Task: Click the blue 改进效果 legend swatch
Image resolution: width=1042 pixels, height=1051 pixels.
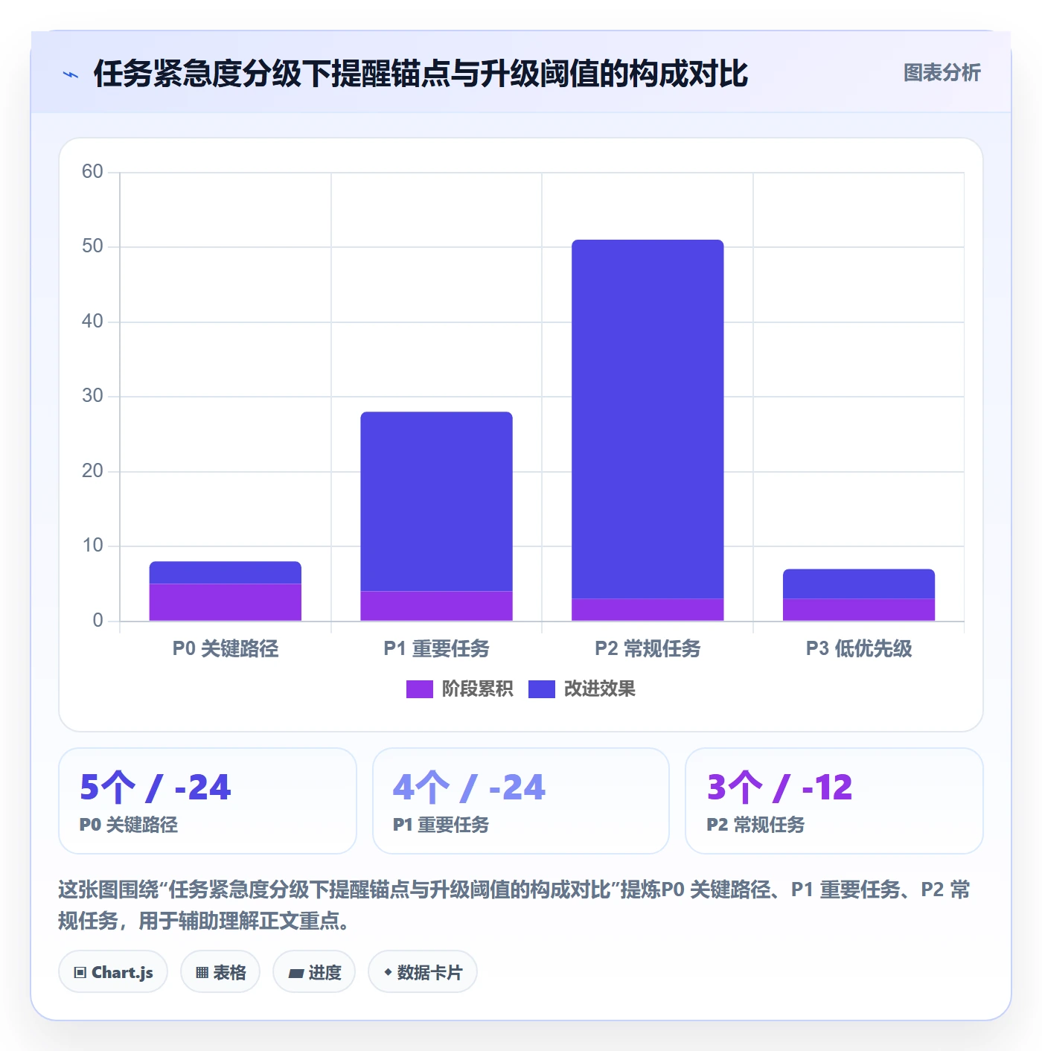Action: (x=542, y=689)
